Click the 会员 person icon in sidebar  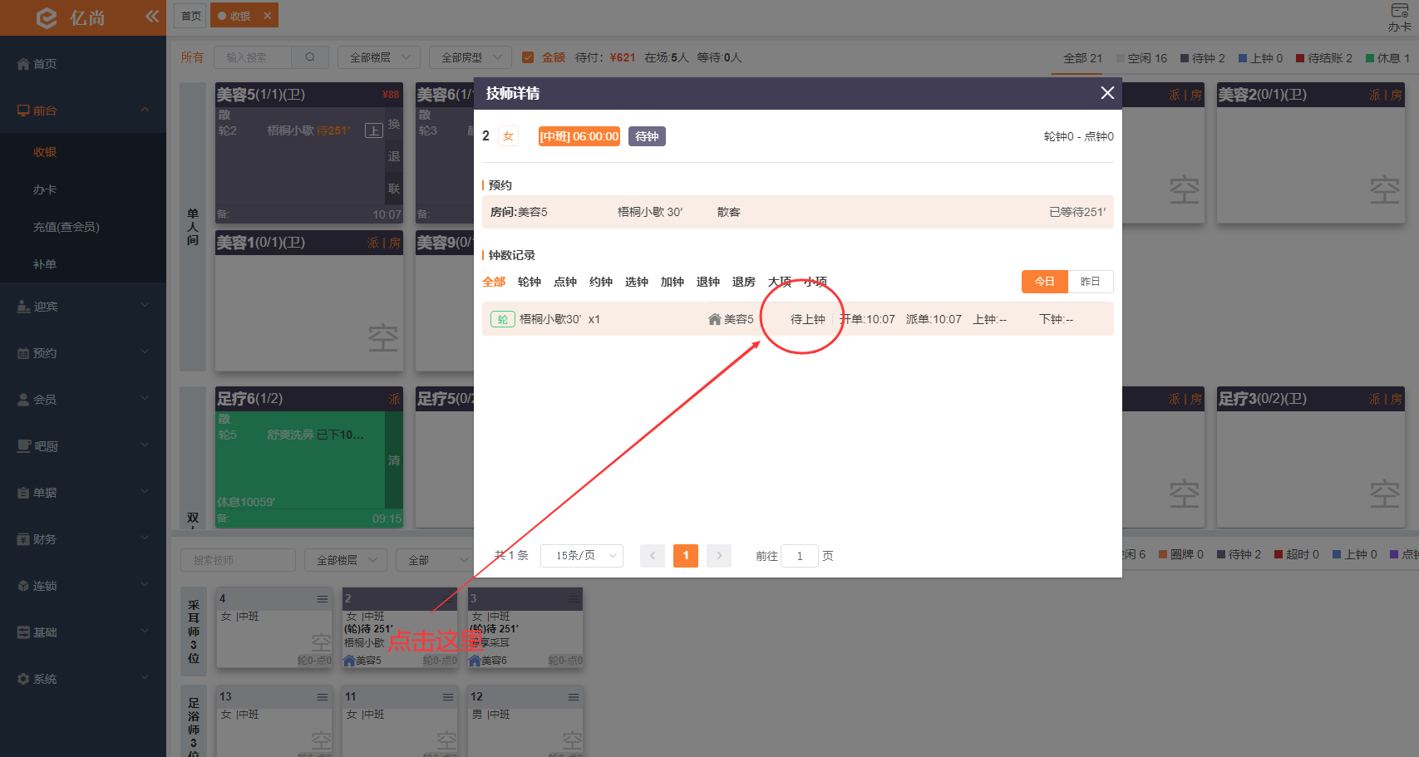[x=23, y=400]
